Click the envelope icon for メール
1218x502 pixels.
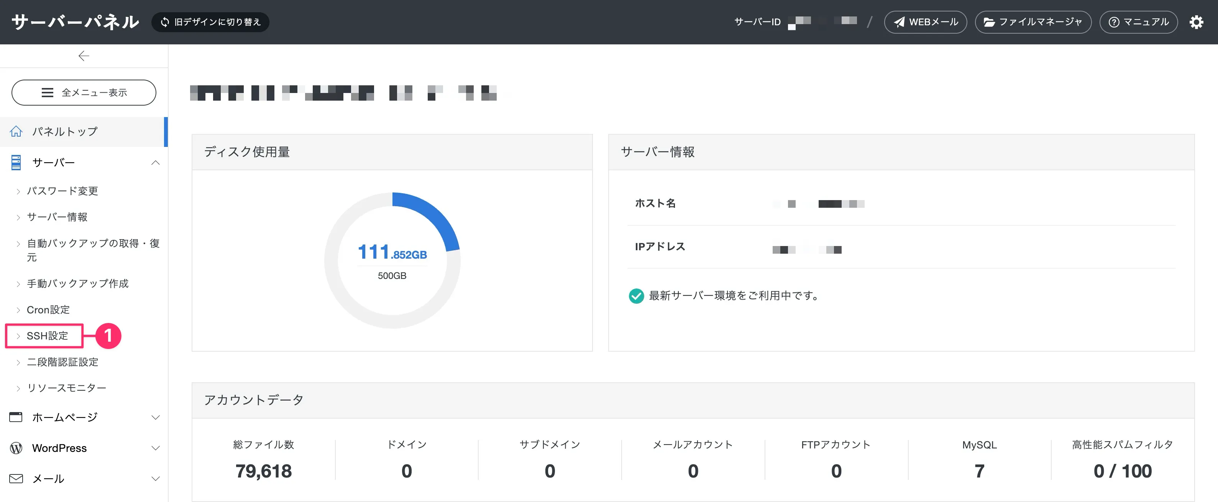(x=16, y=478)
